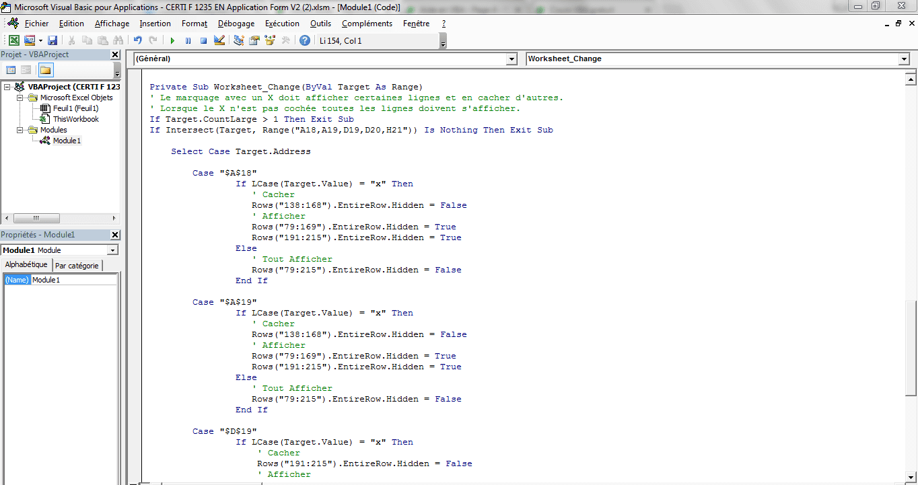Save the workbook with the floppy disk icon

(52, 41)
